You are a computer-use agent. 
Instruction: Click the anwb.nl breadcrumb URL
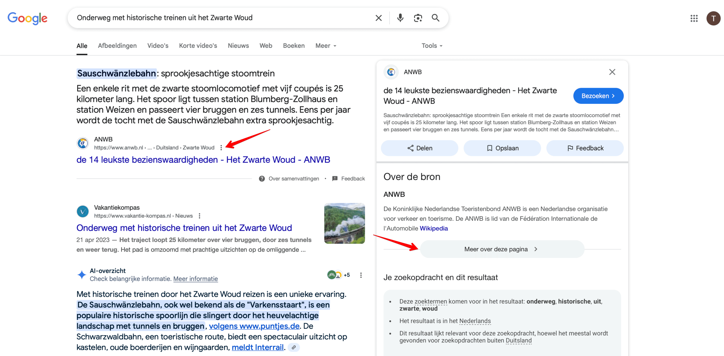tap(154, 147)
